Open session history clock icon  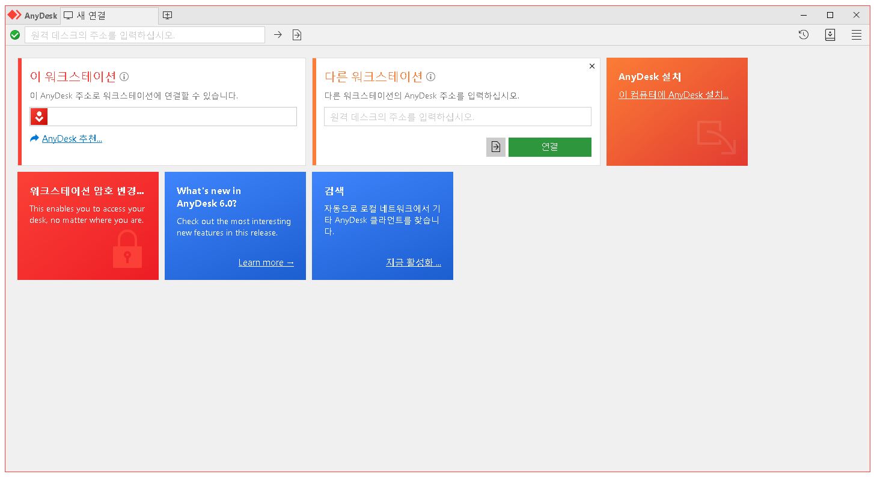coord(804,35)
